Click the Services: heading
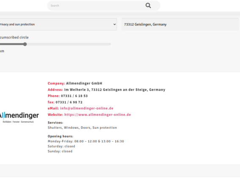The width and height of the screenshot is (240, 180). coord(55,122)
